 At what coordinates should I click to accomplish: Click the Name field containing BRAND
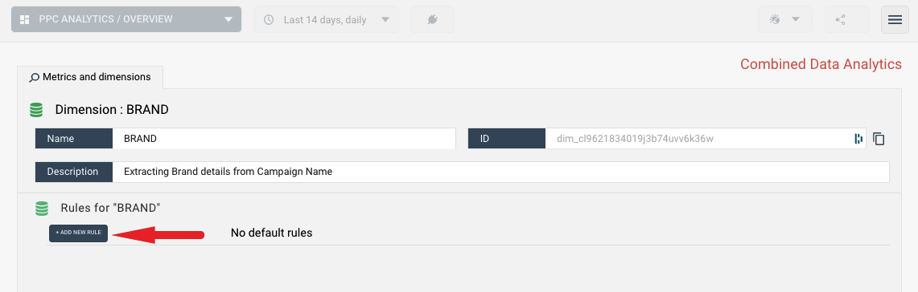pos(284,139)
